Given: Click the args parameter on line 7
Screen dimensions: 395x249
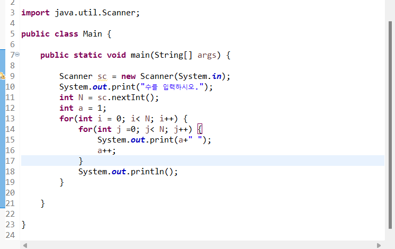Looking at the screenshot, I should tap(207, 55).
